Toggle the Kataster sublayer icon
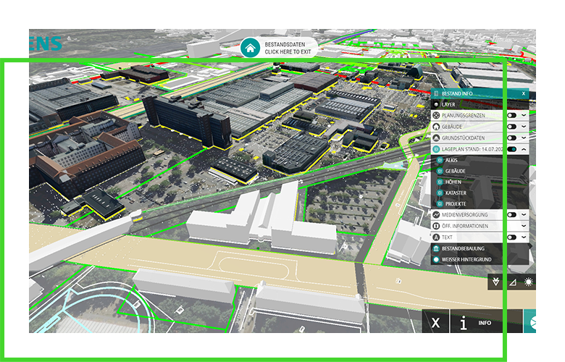 click(440, 193)
